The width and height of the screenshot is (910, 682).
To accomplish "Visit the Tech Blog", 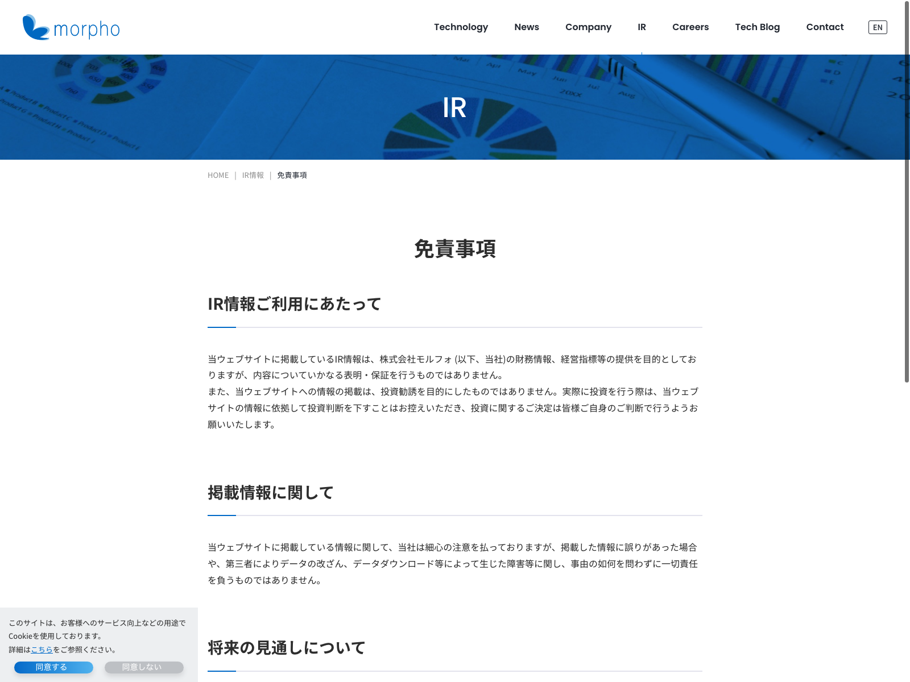I will [x=757, y=27].
